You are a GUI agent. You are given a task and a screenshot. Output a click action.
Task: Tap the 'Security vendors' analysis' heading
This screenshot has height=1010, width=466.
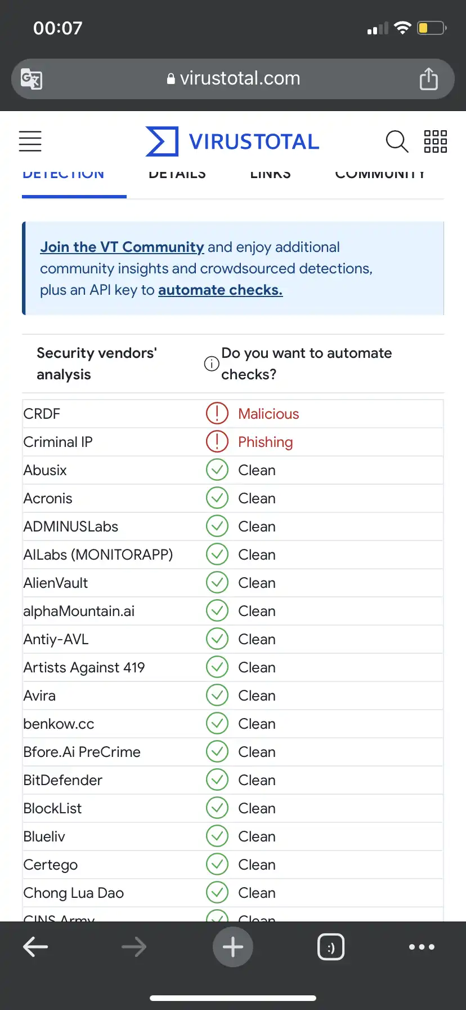tap(97, 364)
